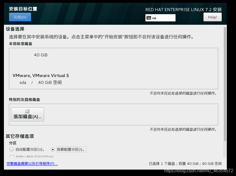Viewport: 236px width, 176px height.
Task: Select the VMware Virtual S sda disk
Action: 41,68
